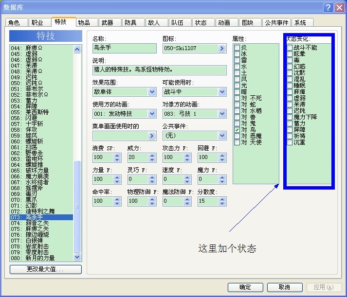
Task: Increase the 分散度 stepper value
Action: [x=222, y=199]
